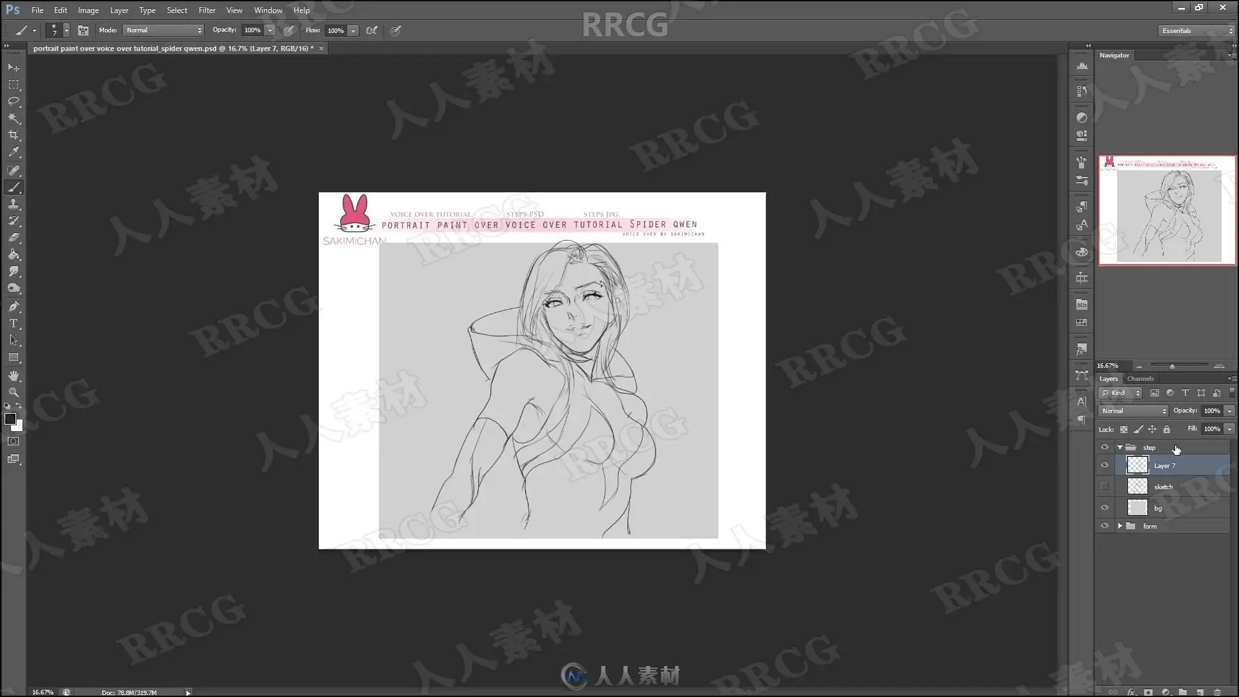Collapse the step layer group

(x=1120, y=447)
